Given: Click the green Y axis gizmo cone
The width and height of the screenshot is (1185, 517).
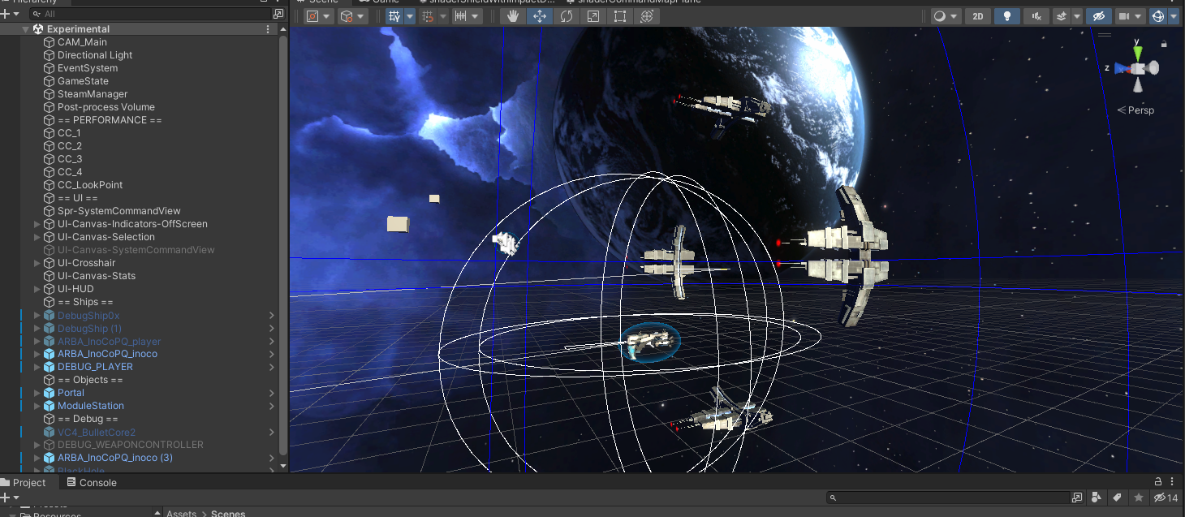Looking at the screenshot, I should [x=1138, y=53].
